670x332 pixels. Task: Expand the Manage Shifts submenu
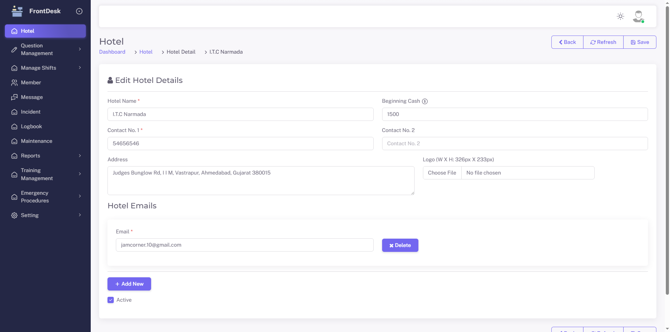click(x=80, y=68)
